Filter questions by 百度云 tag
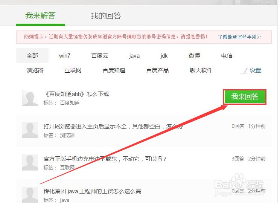The width and height of the screenshot is (280, 203). [x=100, y=56]
